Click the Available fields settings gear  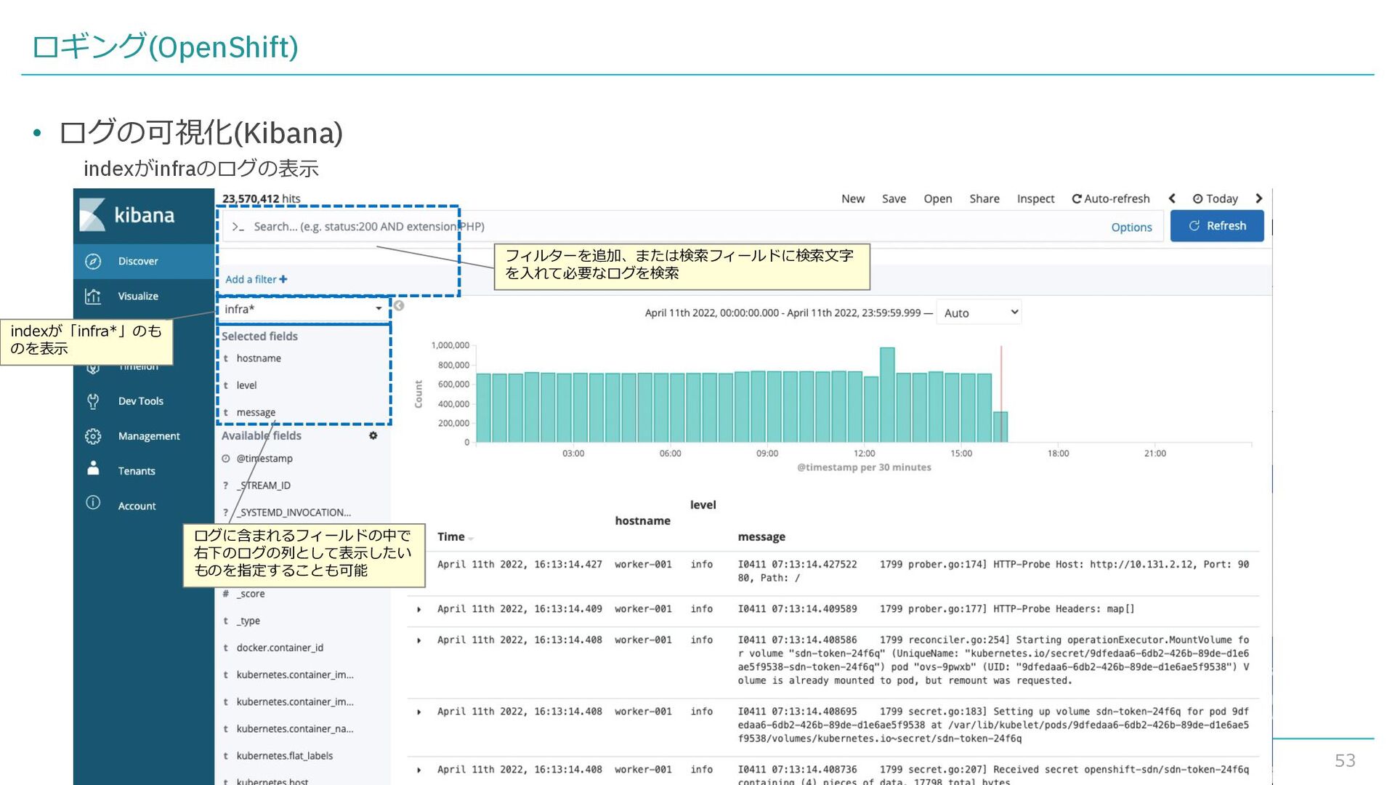[x=373, y=435]
